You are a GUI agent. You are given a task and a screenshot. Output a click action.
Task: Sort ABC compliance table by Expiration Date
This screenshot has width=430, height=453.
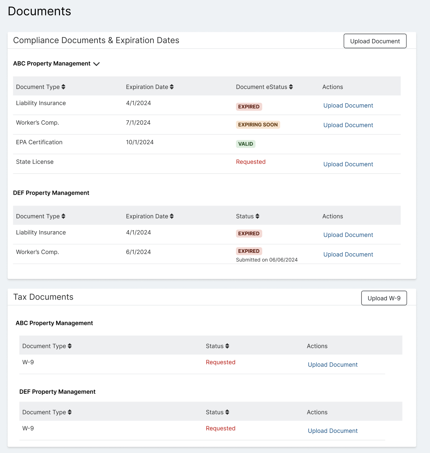172,87
